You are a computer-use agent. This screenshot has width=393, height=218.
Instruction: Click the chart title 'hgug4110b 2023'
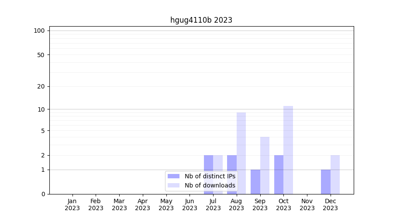[x=201, y=20]
